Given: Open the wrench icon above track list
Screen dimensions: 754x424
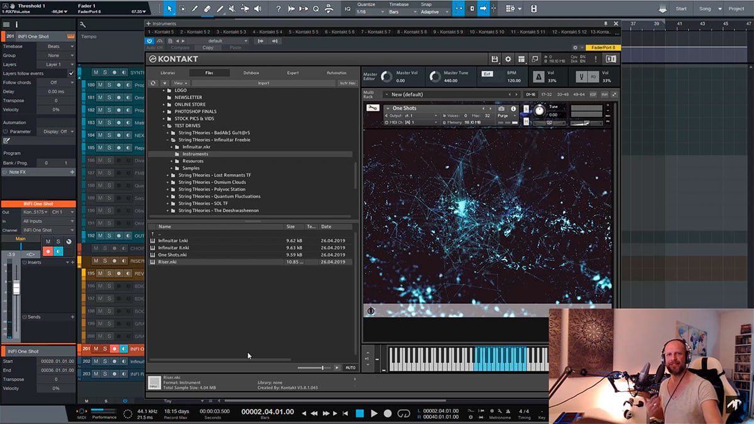Looking at the screenshot, I should click(83, 24).
